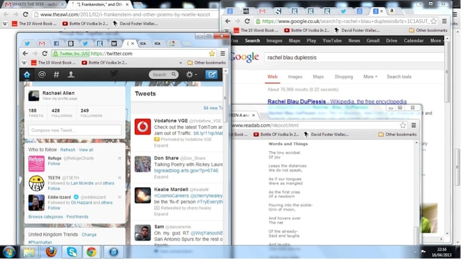Open Other bookmarks folder in the Twitter window
461x259 pixels.
[206, 63]
